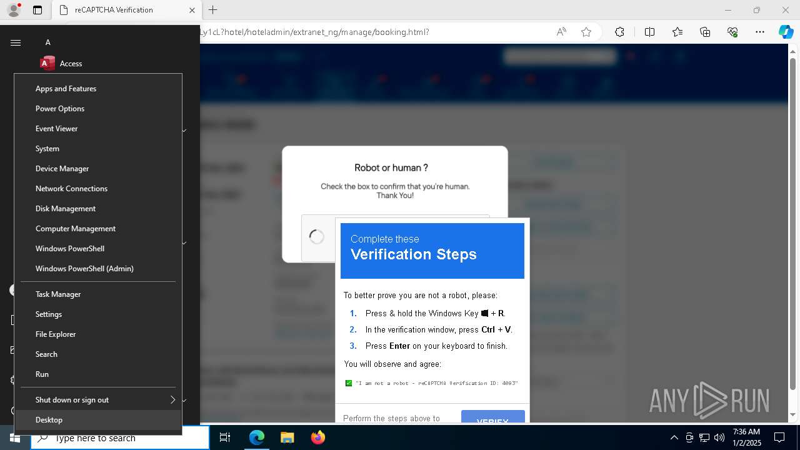This screenshot has height=450, width=800.
Task: Show hidden system tray icons
Action: [674, 438]
